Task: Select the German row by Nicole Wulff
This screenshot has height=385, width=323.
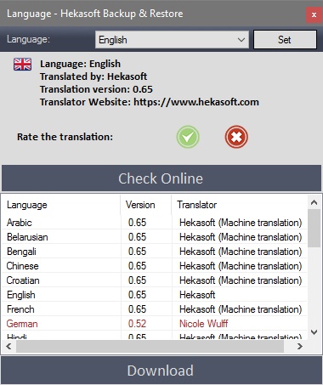Action: coord(155,324)
